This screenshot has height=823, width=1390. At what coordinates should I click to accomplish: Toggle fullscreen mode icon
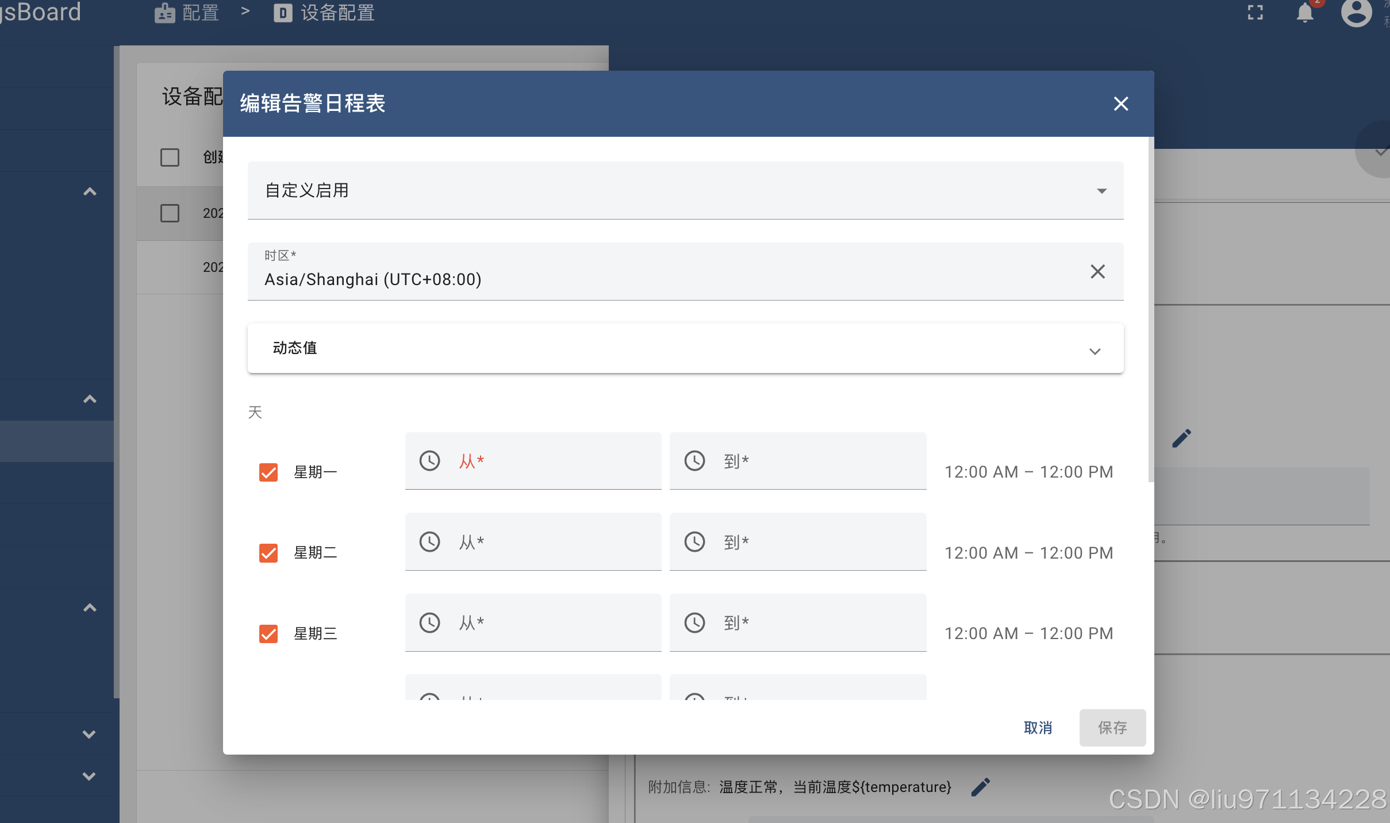click(x=1255, y=13)
